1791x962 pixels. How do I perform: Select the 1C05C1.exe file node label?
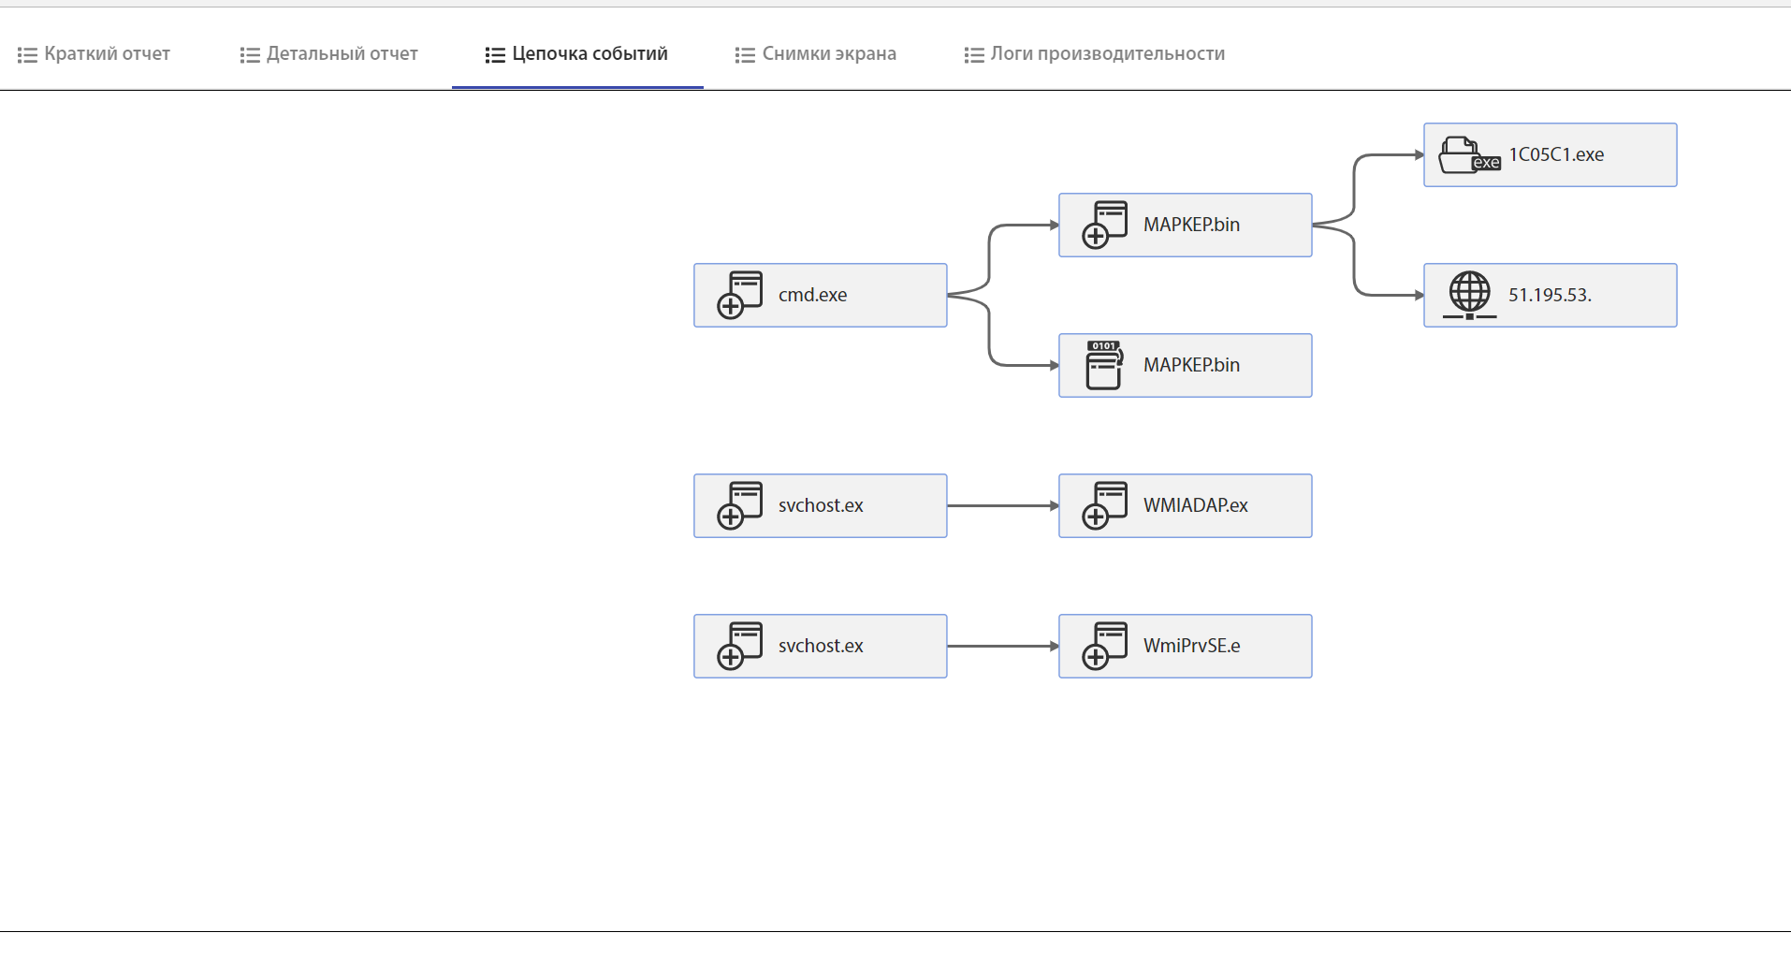point(1556,155)
